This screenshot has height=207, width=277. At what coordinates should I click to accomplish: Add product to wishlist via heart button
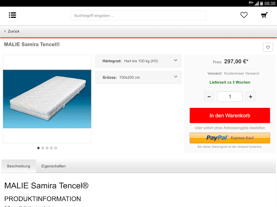[x=268, y=47]
